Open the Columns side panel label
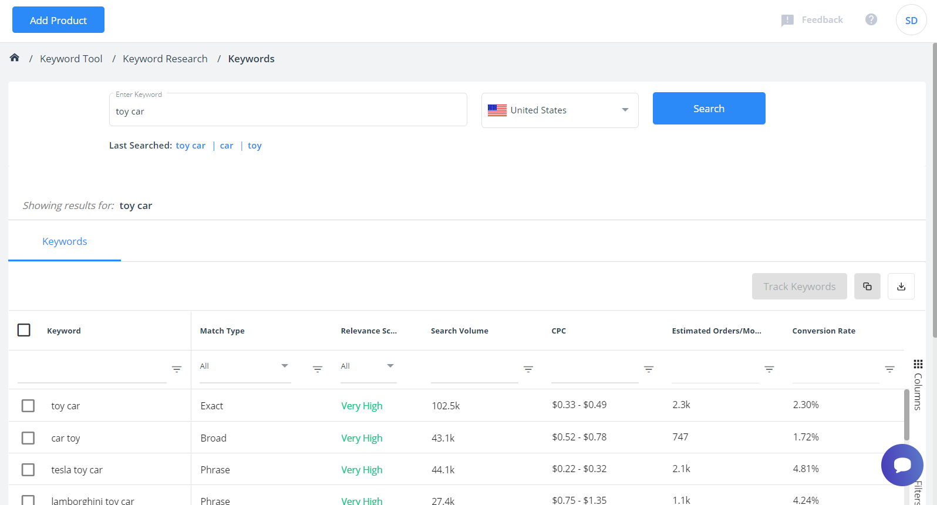Image resolution: width=937 pixels, height=505 pixels. tap(918, 392)
